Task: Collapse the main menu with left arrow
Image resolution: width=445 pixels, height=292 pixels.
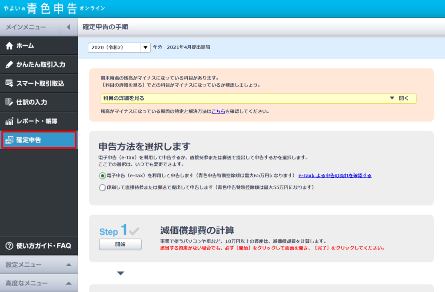Action: (x=68, y=27)
